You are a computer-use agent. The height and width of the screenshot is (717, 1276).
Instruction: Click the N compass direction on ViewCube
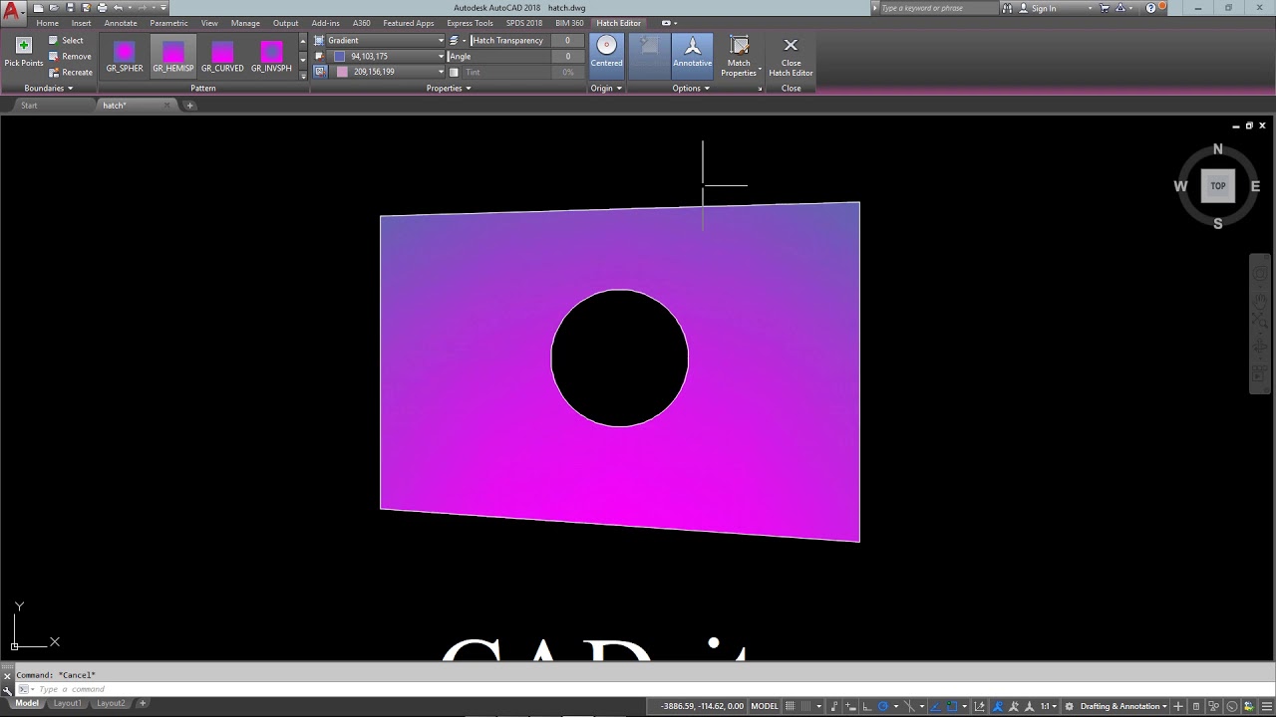(x=1217, y=149)
